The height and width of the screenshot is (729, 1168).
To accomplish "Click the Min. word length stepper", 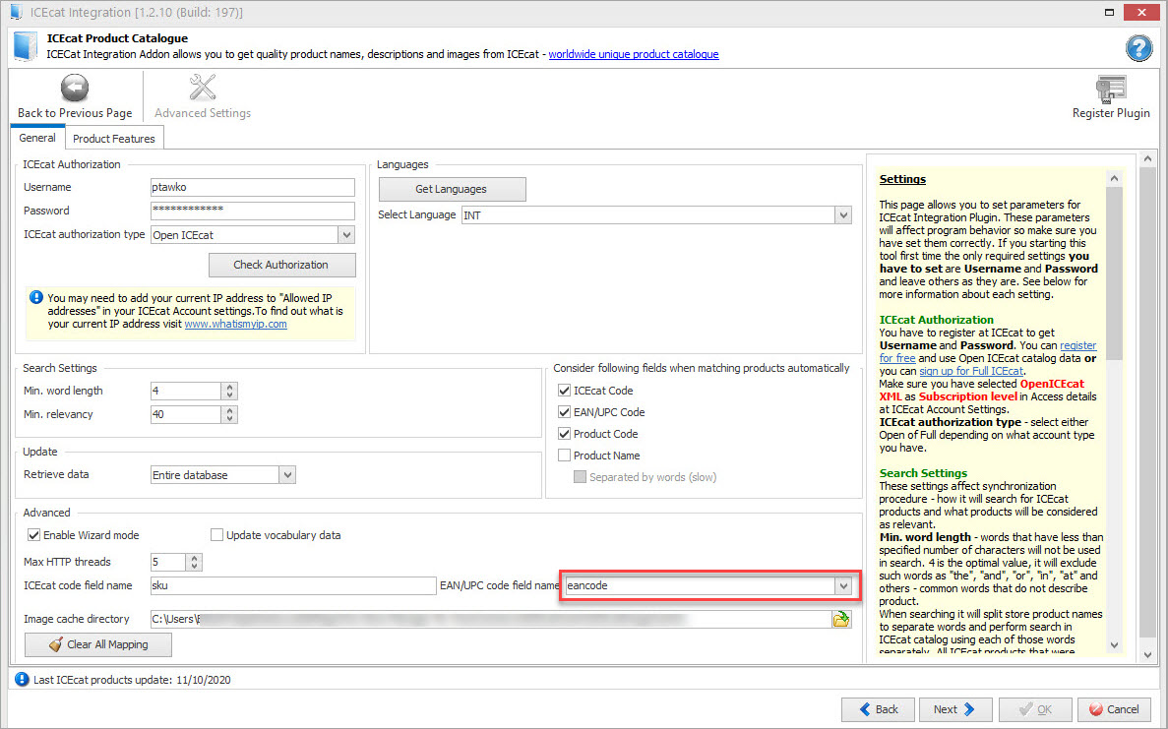I will [229, 391].
